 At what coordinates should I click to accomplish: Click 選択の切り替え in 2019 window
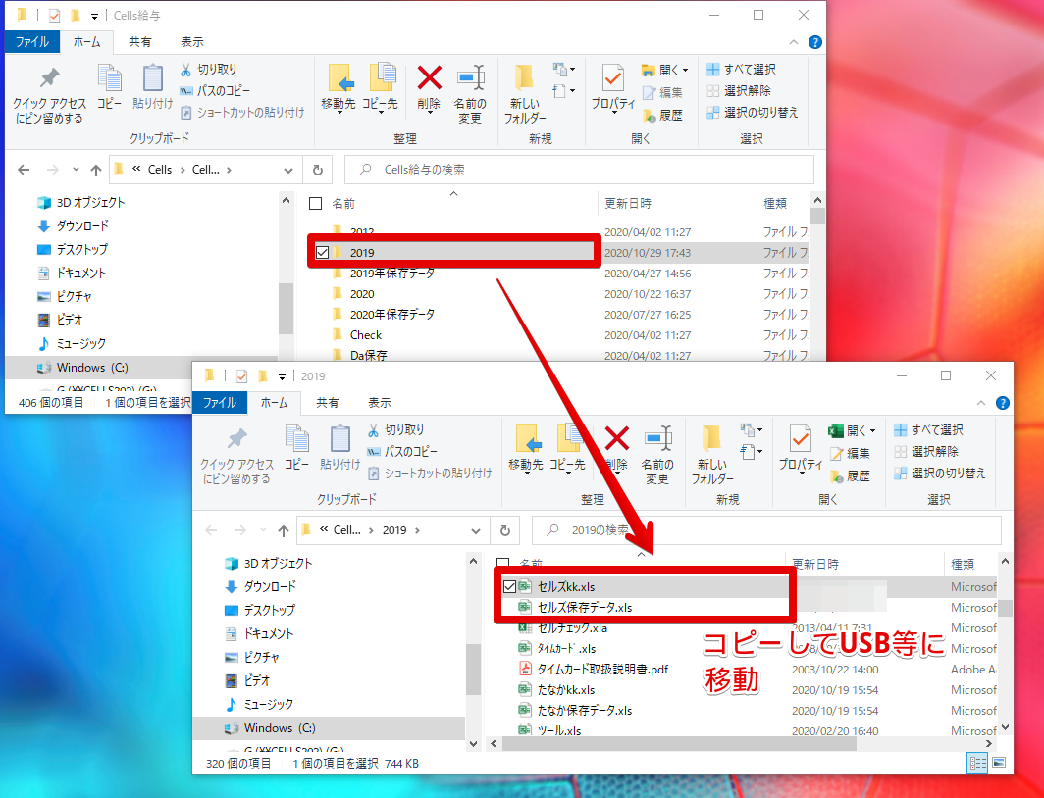939,474
